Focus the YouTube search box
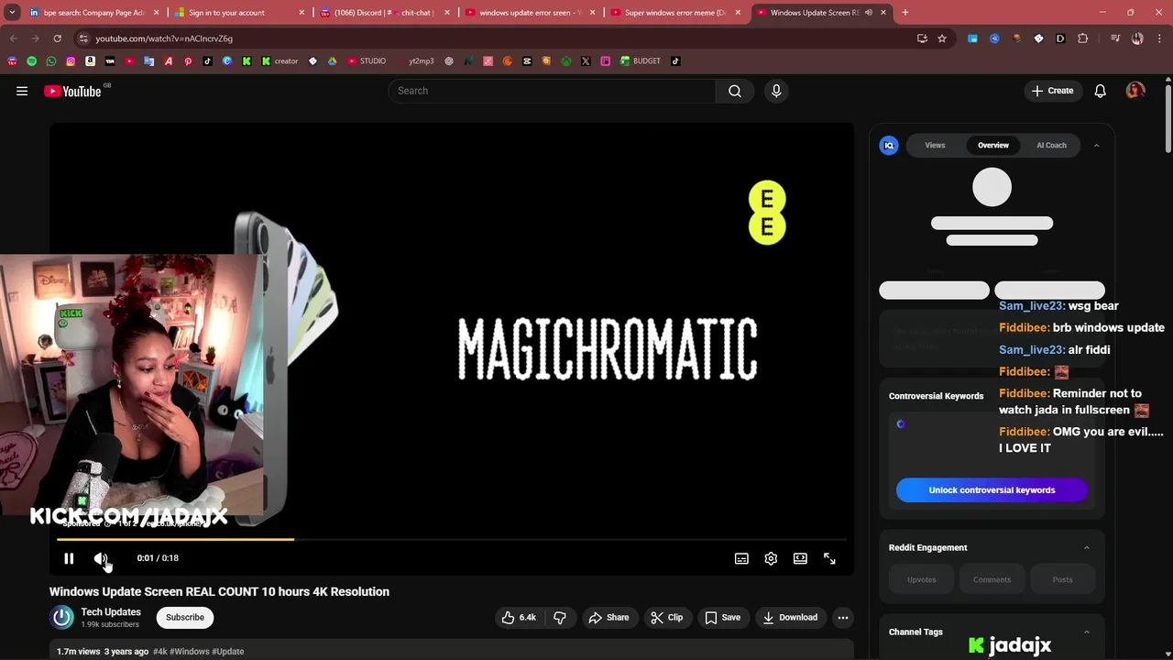Screen dimensions: 1173x660 553,91
